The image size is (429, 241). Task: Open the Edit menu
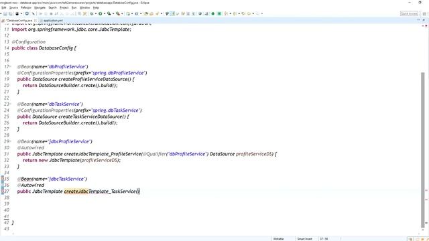click(x=4, y=7)
